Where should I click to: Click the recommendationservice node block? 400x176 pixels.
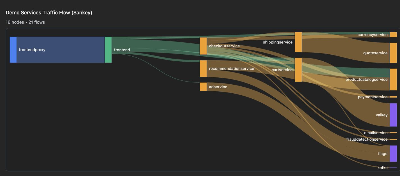[x=203, y=68]
